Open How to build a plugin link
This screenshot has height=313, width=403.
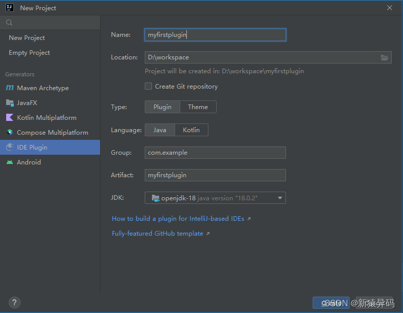tap(178, 219)
